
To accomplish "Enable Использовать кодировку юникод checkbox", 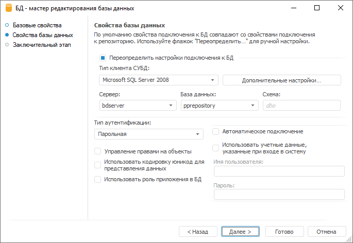I will click(97, 165).
